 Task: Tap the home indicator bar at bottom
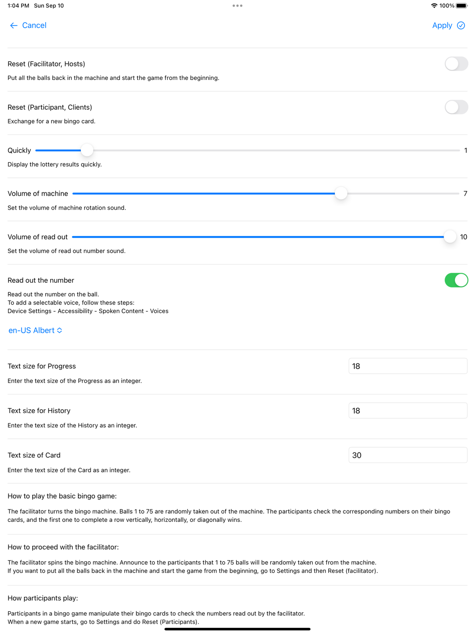click(x=237, y=629)
